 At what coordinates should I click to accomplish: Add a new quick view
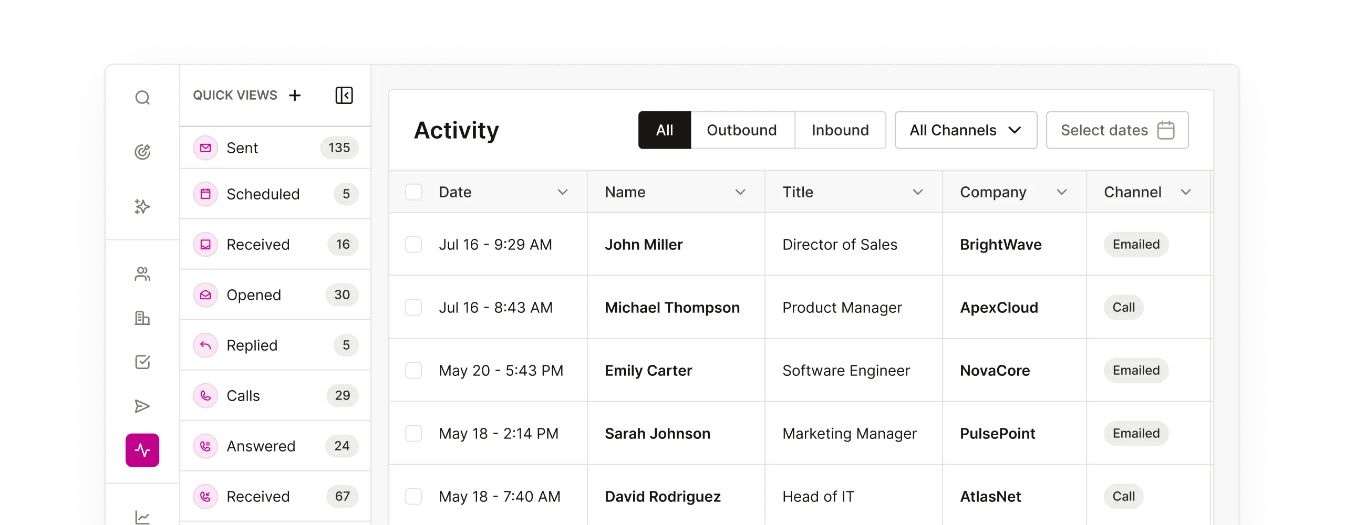295,95
